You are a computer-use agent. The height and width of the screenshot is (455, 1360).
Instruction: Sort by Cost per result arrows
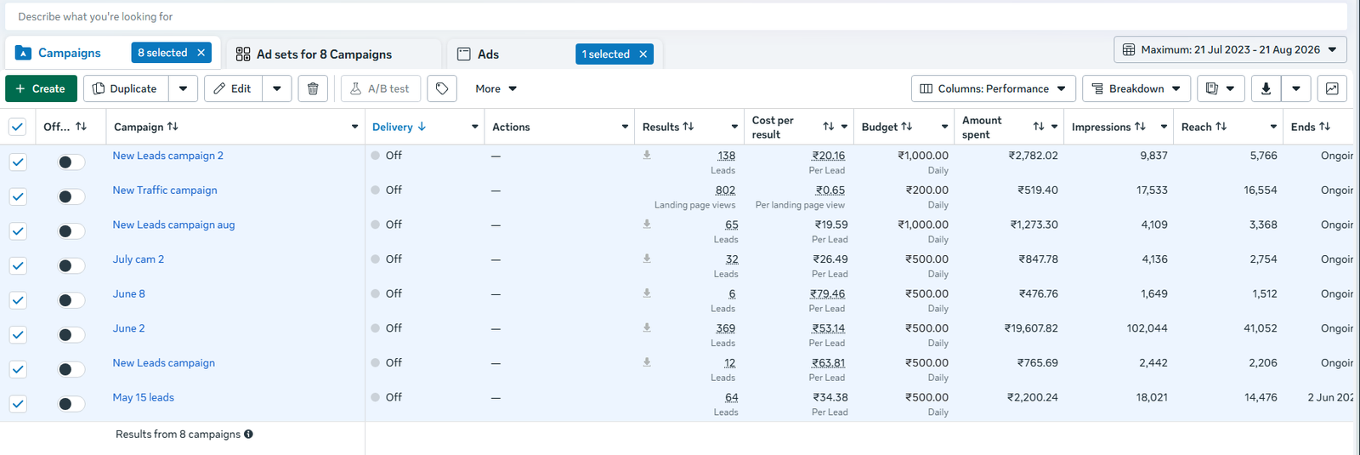pos(828,126)
